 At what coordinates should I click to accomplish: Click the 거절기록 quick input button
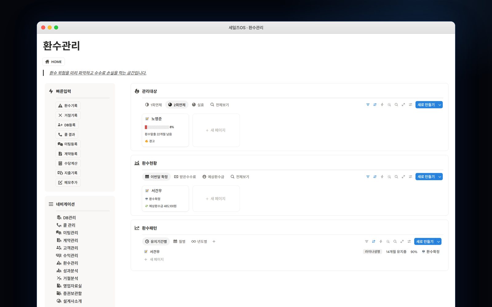pyautogui.click(x=68, y=115)
